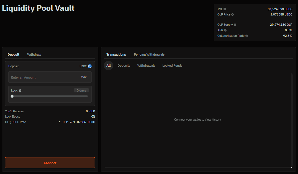Open the OLP Supply info tooltip icon
This screenshot has width=298, height=174.
coord(235,25)
